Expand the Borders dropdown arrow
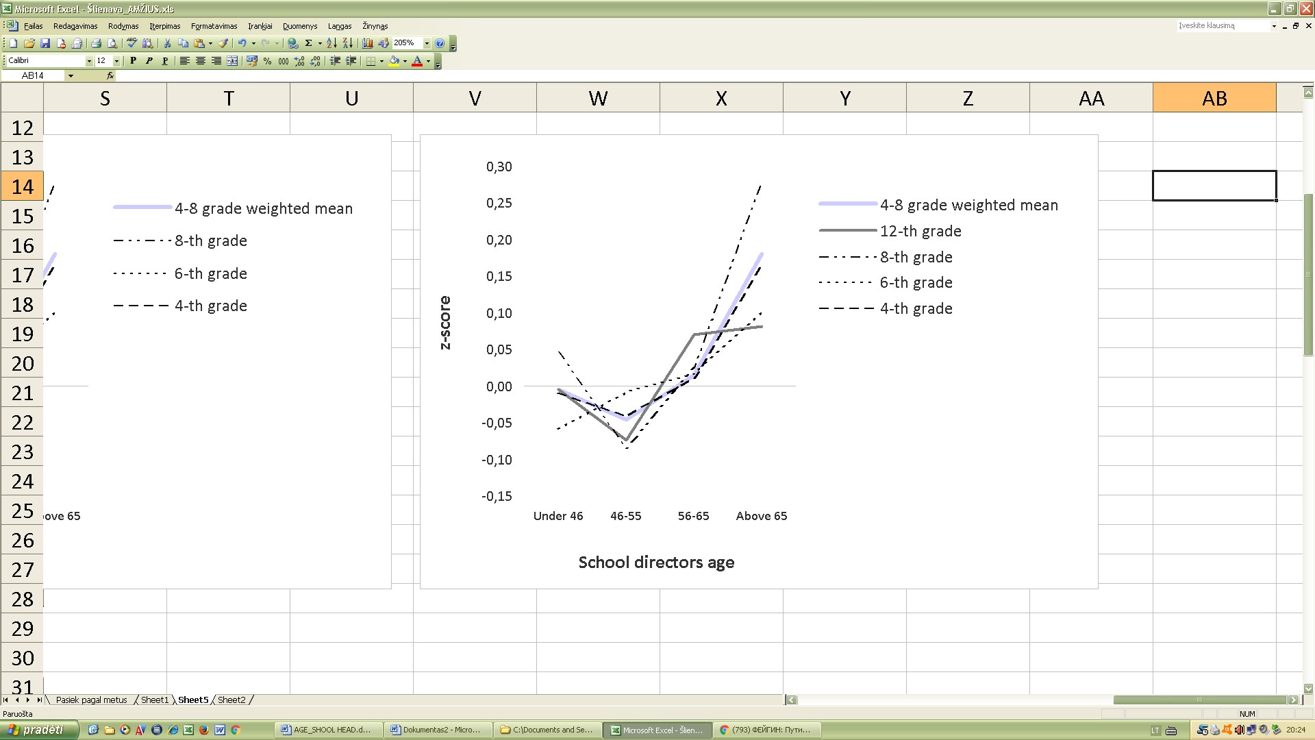Screen dimensions: 1315x740 381,61
